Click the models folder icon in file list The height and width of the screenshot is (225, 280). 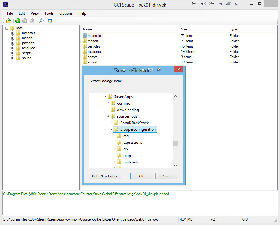click(85, 41)
